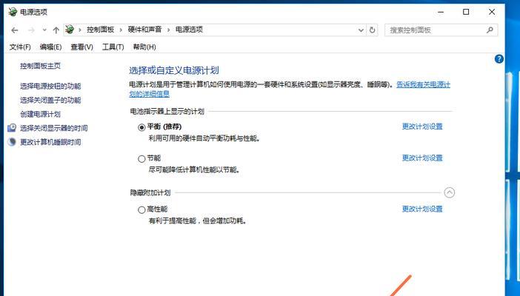Select the 高性能 power plan

pyautogui.click(x=141, y=210)
